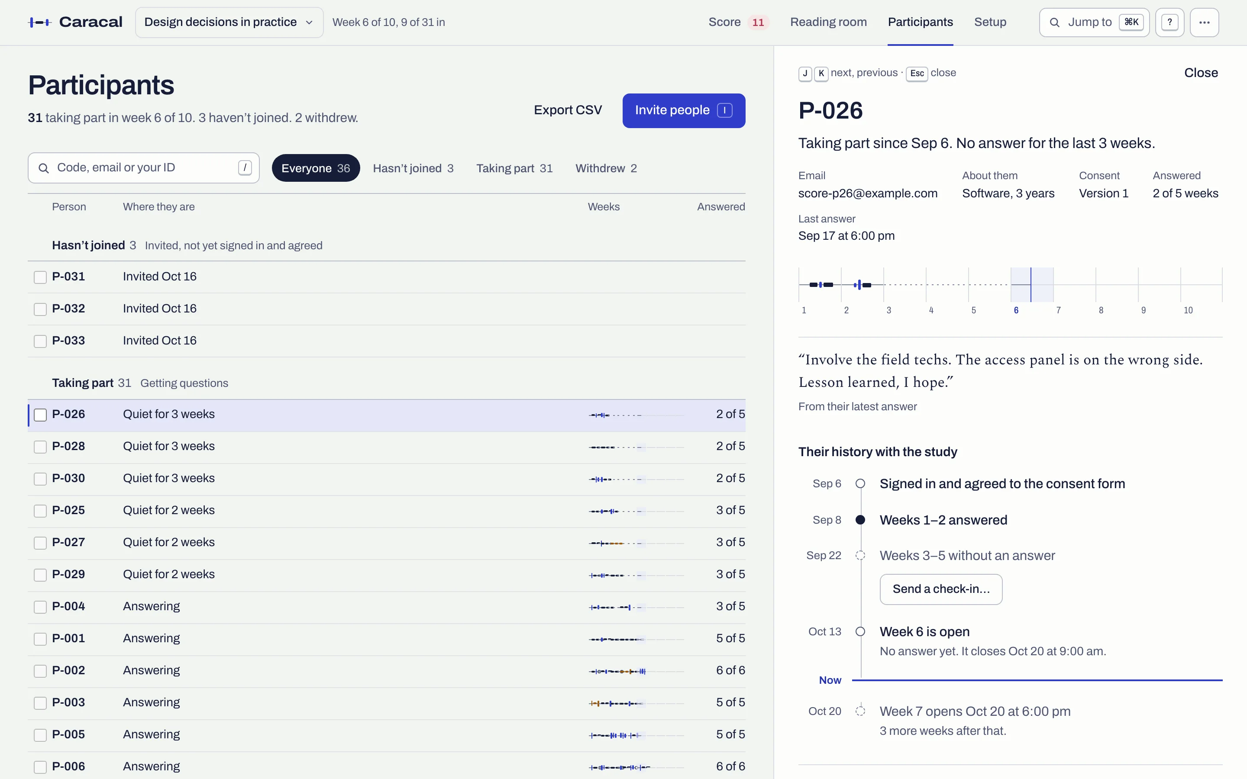Check the box next to P-025
Screen dimensions: 1247x779
coord(40,511)
